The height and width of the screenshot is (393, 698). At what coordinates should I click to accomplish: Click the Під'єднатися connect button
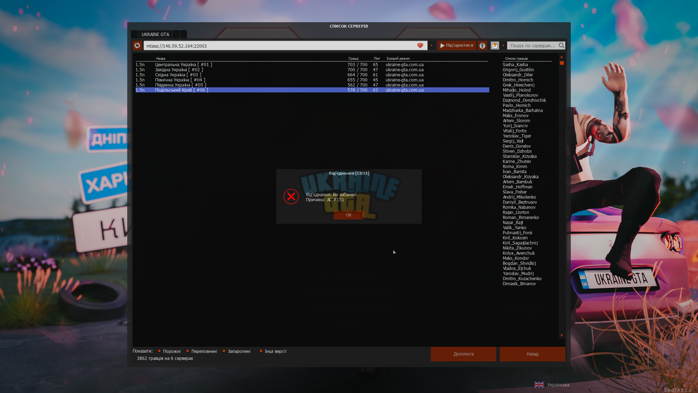[457, 45]
